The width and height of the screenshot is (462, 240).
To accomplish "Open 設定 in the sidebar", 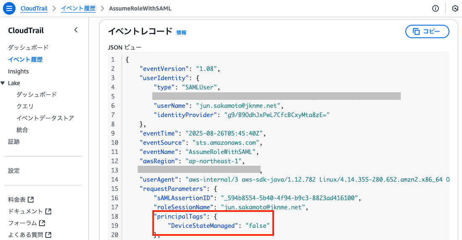I will coord(14,171).
